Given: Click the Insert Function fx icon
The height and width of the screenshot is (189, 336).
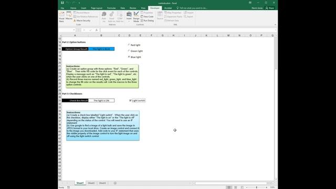Looking at the screenshot, I should coord(97,30).
